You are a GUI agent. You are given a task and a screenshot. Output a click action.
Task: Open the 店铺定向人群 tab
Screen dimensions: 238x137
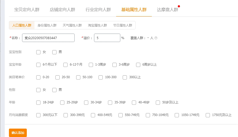pos(63,10)
